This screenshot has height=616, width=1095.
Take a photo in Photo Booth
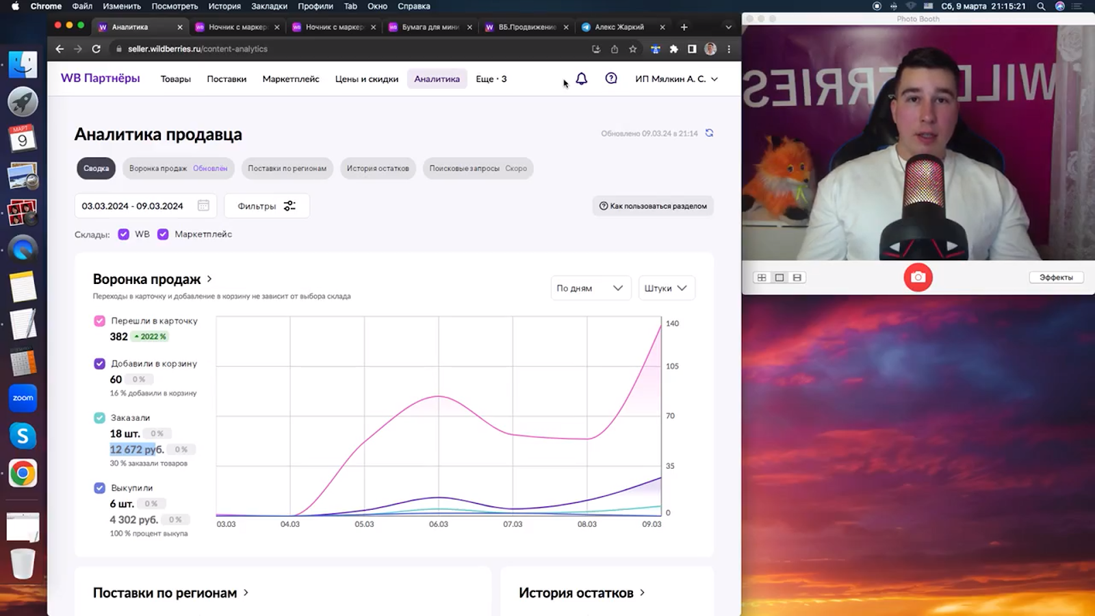918,277
